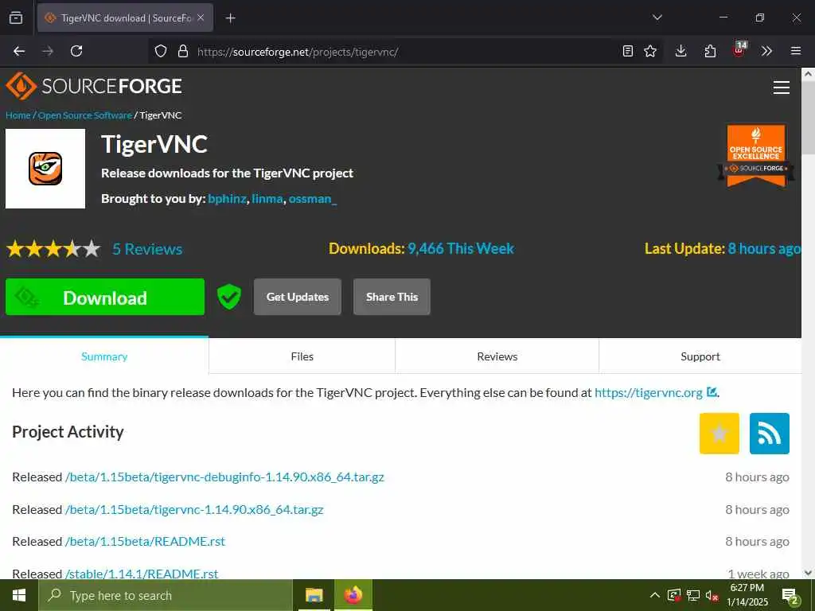
Task: Bookmark this page with star icon
Action: coord(650,51)
